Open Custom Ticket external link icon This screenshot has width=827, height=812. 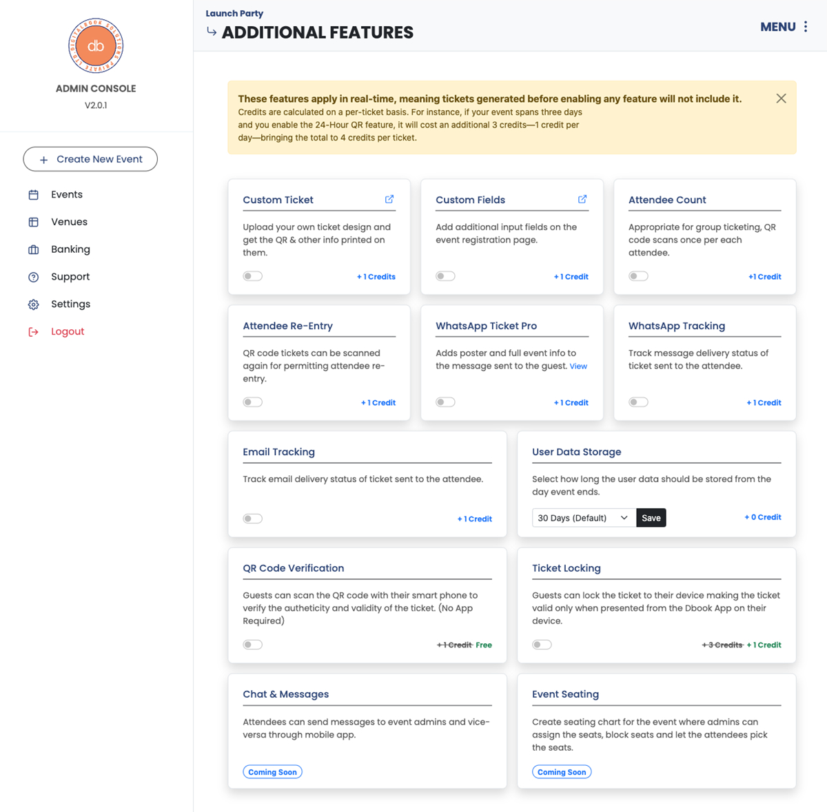389,199
